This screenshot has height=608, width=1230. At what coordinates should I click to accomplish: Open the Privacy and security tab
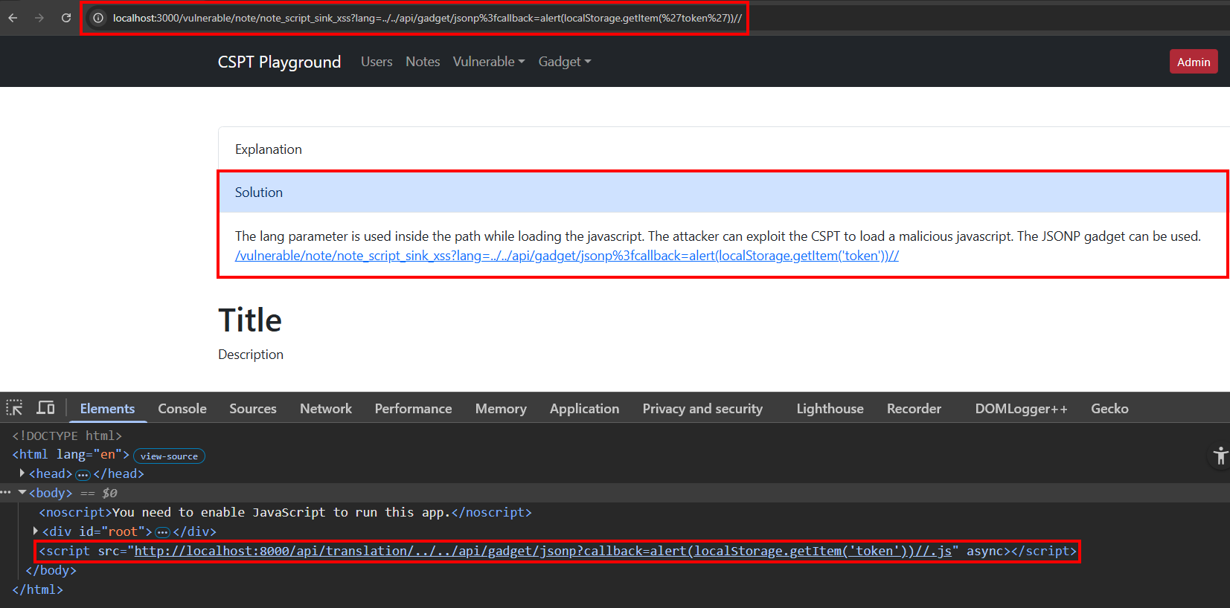tap(702, 409)
